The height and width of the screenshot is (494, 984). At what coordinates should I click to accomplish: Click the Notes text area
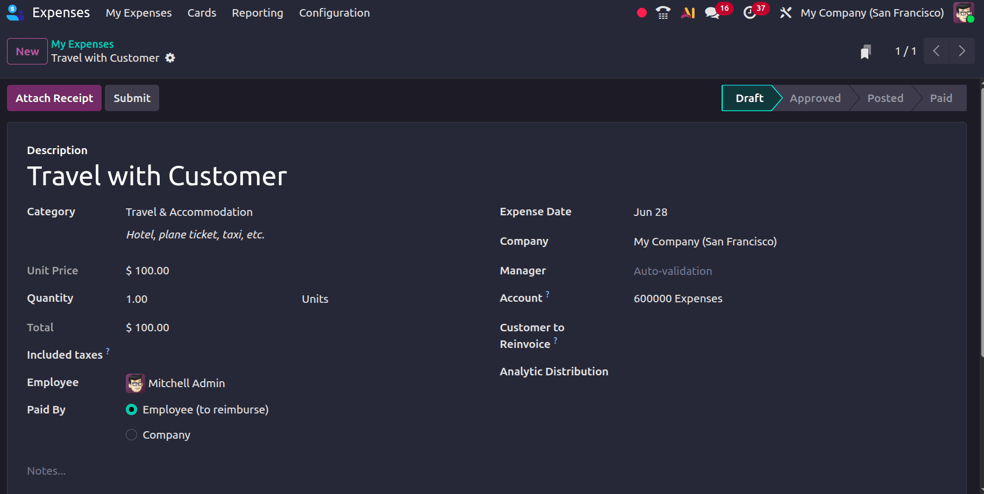point(487,471)
